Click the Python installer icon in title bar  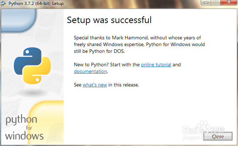[4, 4]
